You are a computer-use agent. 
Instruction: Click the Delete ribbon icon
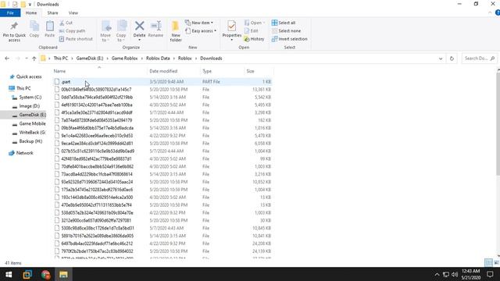[x=139, y=26]
